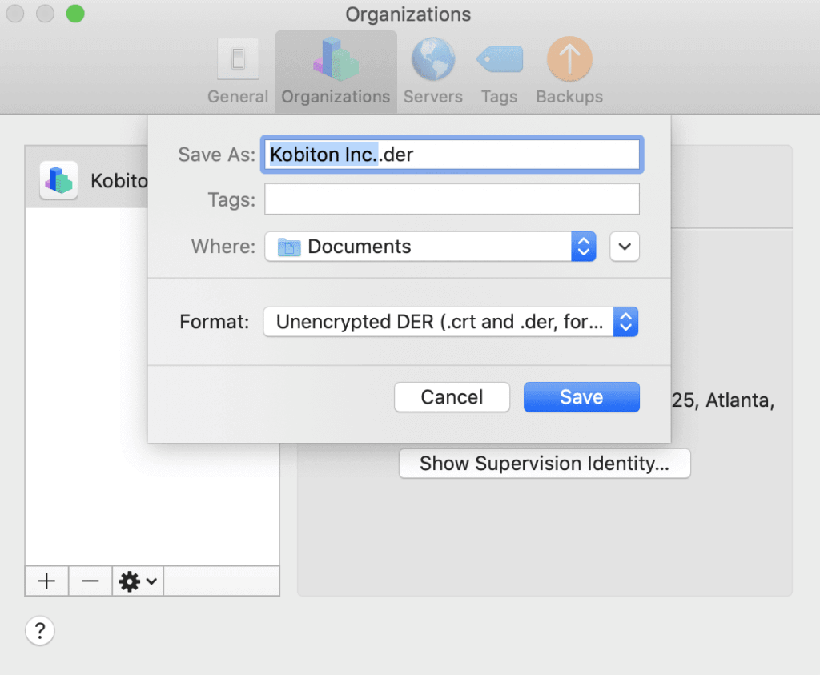Click the green zoom window button

(x=75, y=14)
